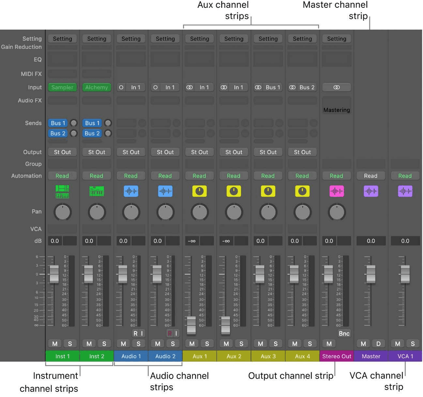Toggle stereo format button on Aux 1 input
The height and width of the screenshot is (397, 423).
click(x=190, y=87)
